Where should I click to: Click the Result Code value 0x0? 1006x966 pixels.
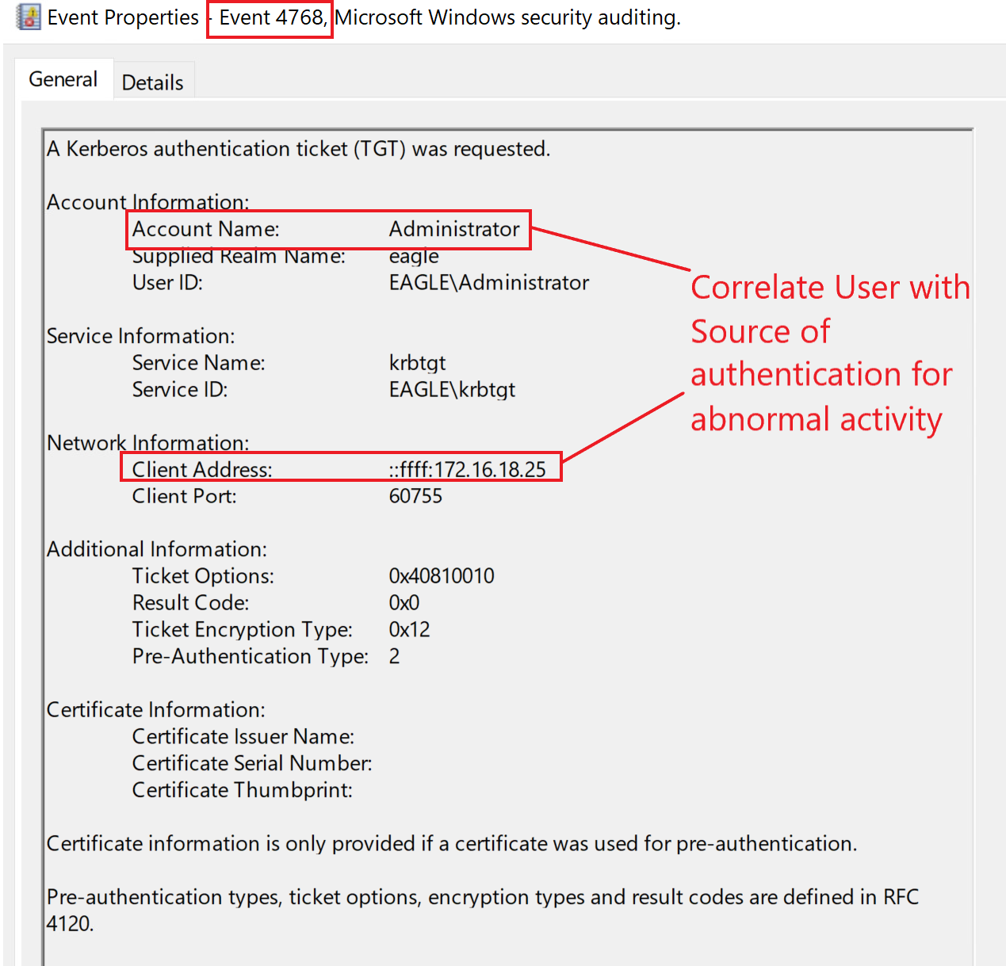(404, 603)
